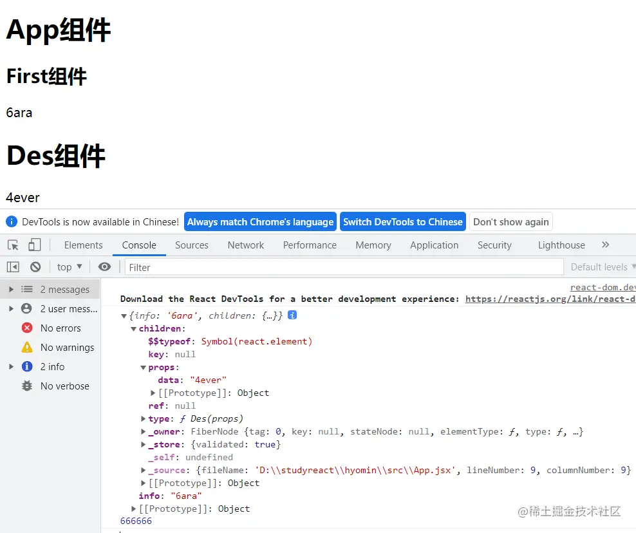Click the blue info badge next to logged object
This screenshot has height=533, width=636.
point(292,315)
